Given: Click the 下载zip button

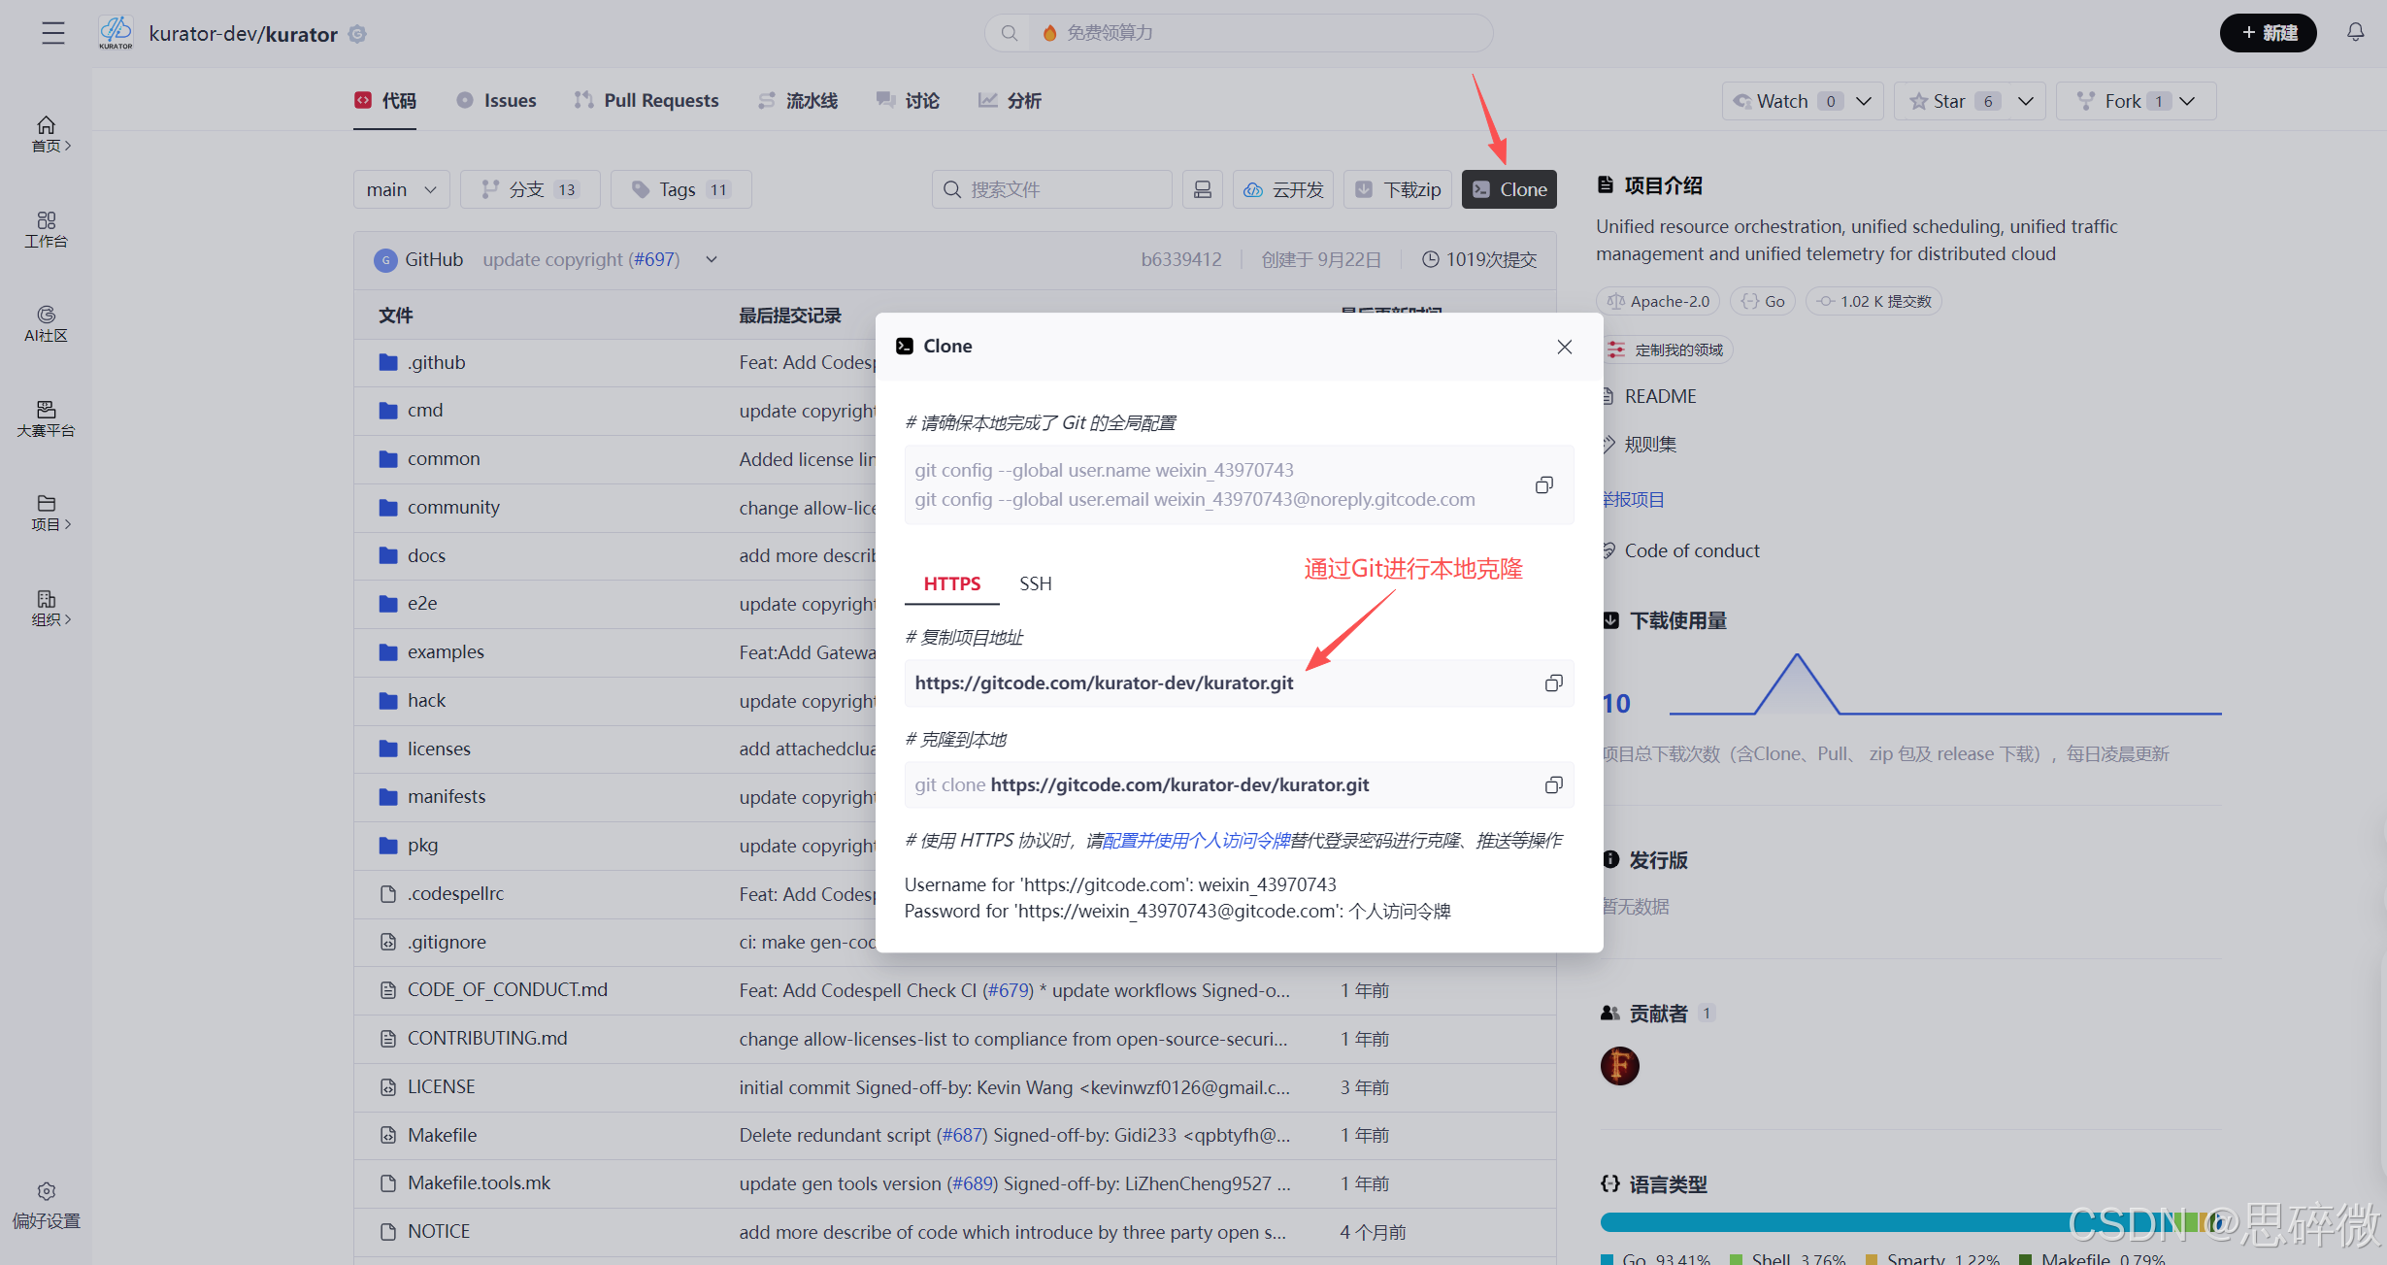Looking at the screenshot, I should click(x=1397, y=189).
